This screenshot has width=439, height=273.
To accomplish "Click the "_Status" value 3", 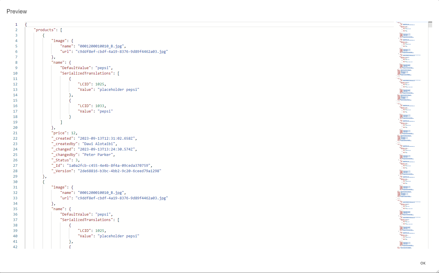I will [x=77, y=160].
